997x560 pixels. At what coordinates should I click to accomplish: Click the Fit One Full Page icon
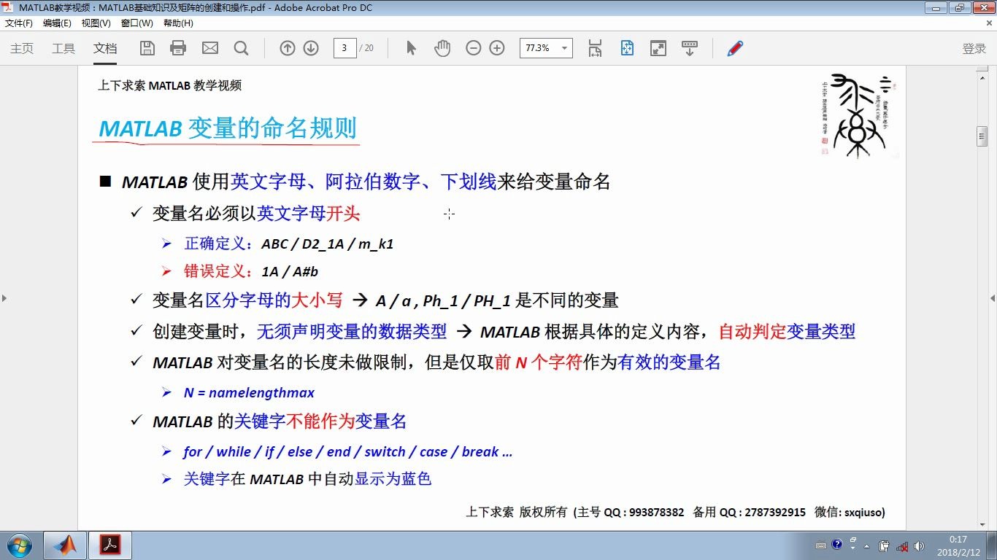[627, 47]
